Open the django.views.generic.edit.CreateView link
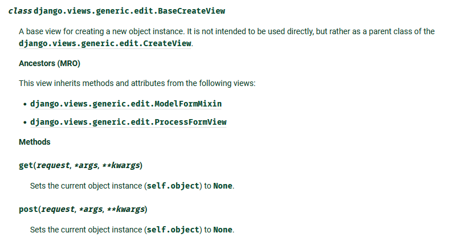Screen dimensions: 449x241 pos(105,43)
